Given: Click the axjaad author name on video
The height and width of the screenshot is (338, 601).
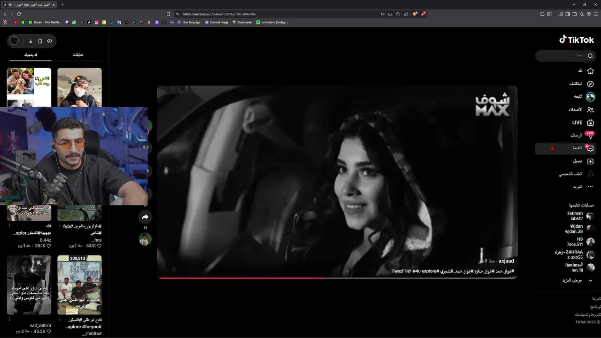Looking at the screenshot, I should point(506,261).
